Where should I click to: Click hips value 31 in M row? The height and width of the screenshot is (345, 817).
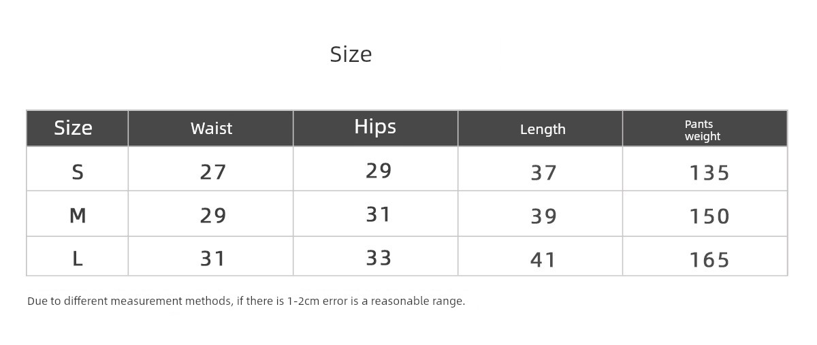tap(379, 214)
